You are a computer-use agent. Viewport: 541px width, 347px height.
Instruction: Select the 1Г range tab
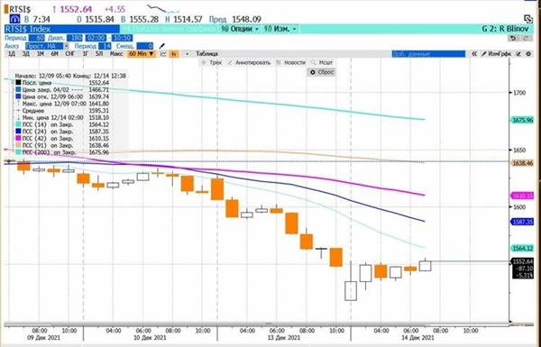pyautogui.click(x=86, y=54)
